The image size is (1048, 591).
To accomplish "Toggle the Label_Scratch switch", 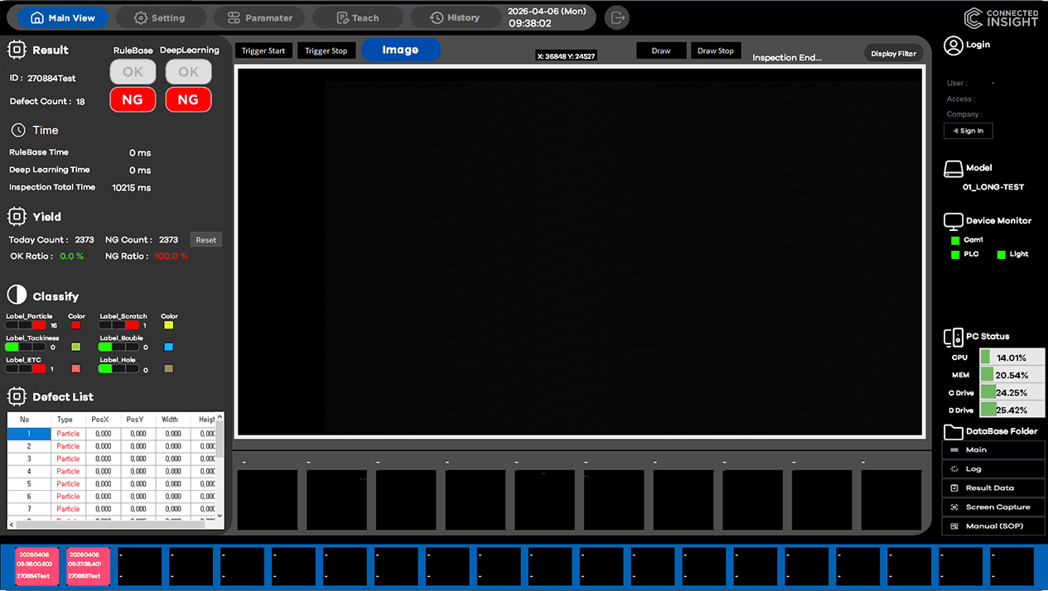I will pos(118,325).
